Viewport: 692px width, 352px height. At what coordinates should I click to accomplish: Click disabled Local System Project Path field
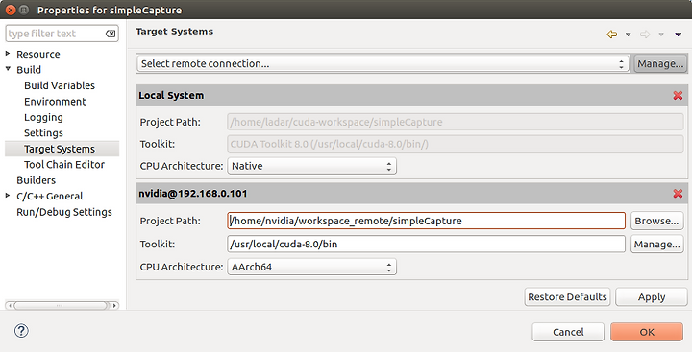tap(456, 122)
